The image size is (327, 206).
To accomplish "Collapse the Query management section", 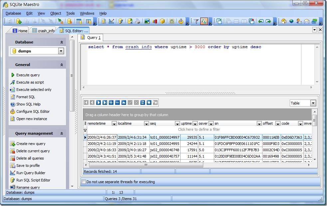I will pos(62,133).
